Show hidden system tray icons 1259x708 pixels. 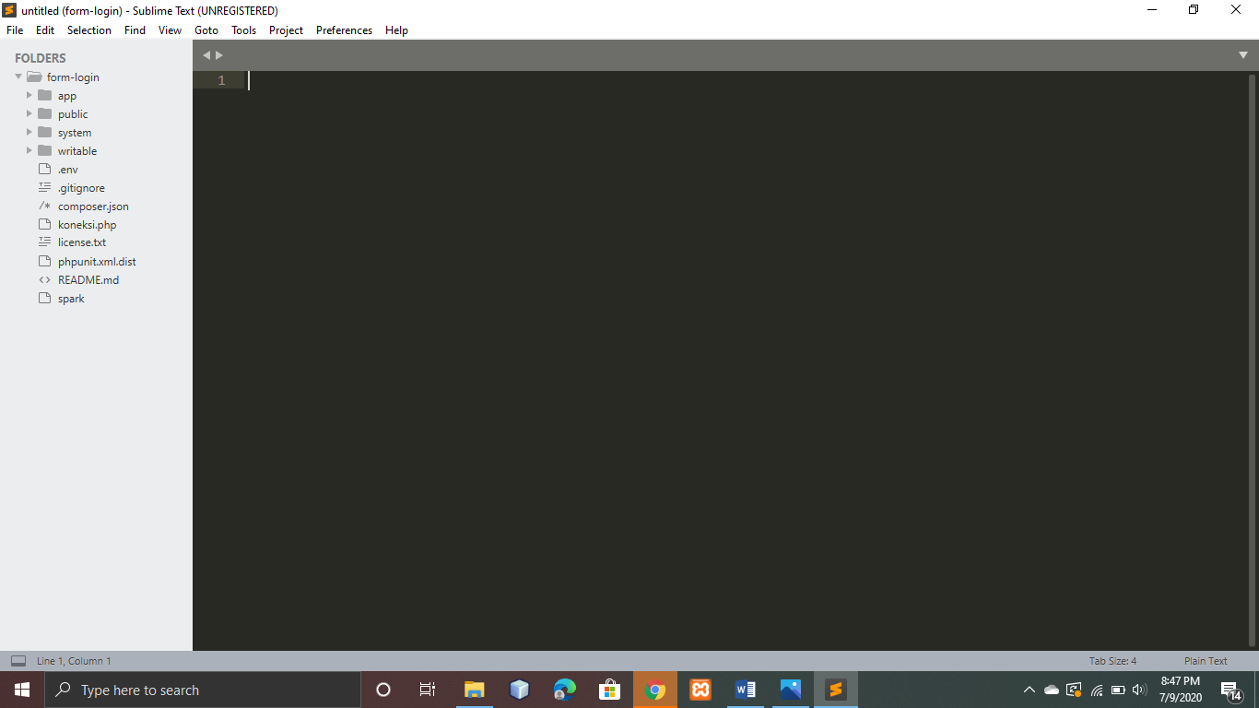coord(1030,690)
